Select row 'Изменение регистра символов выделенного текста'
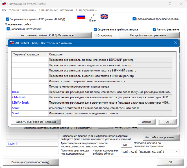This screenshot has height=168, width=187. [x=92, y=113]
